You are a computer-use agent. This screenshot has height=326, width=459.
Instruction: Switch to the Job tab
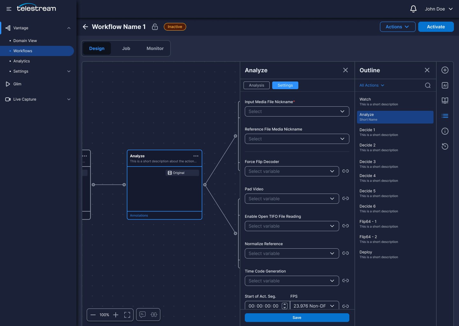(126, 48)
